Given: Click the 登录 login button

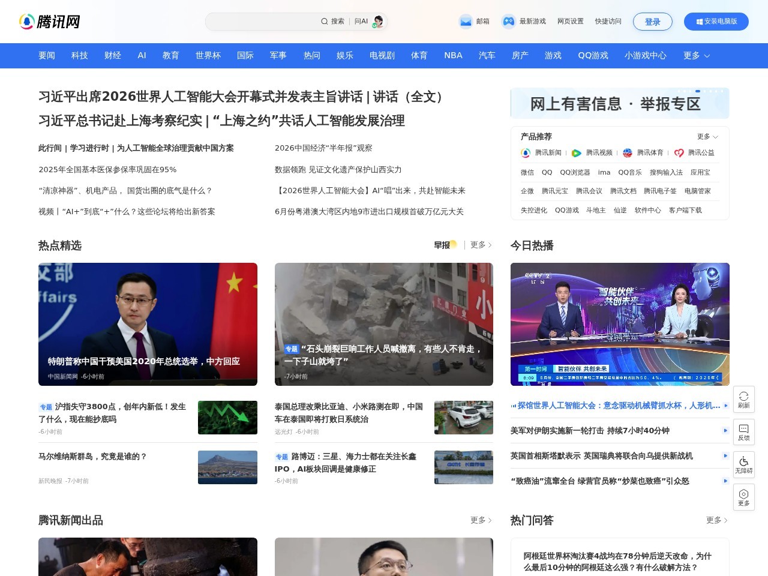Looking at the screenshot, I should (x=653, y=22).
